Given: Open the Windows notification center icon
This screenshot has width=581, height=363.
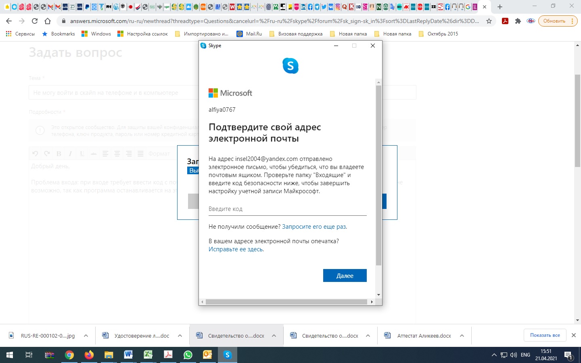Looking at the screenshot, I should [x=568, y=355].
